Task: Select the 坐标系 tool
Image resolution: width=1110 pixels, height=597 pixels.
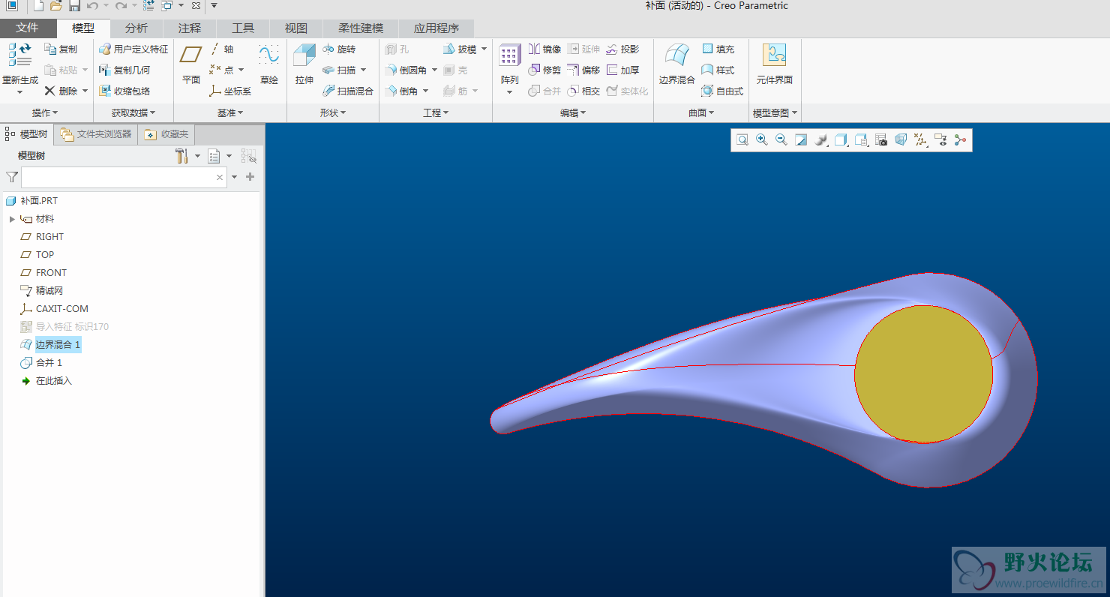Action: 230,91
